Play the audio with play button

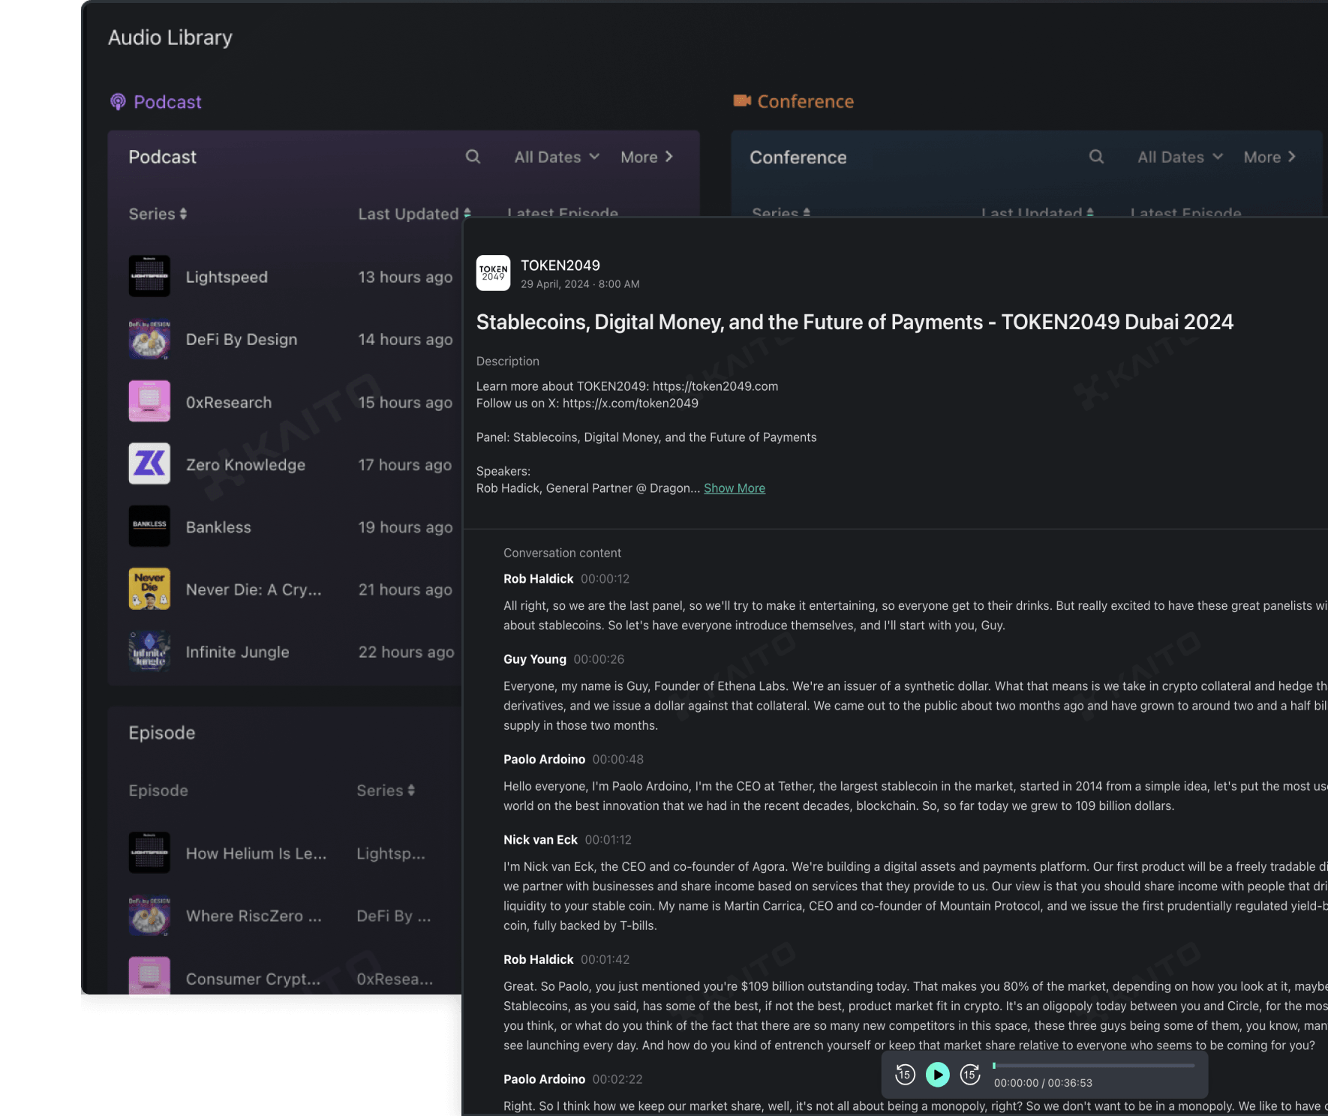tap(937, 1075)
